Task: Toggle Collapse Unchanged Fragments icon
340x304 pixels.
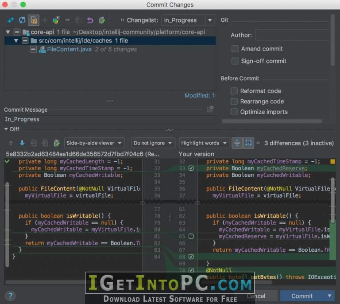Action: pyautogui.click(x=237, y=143)
